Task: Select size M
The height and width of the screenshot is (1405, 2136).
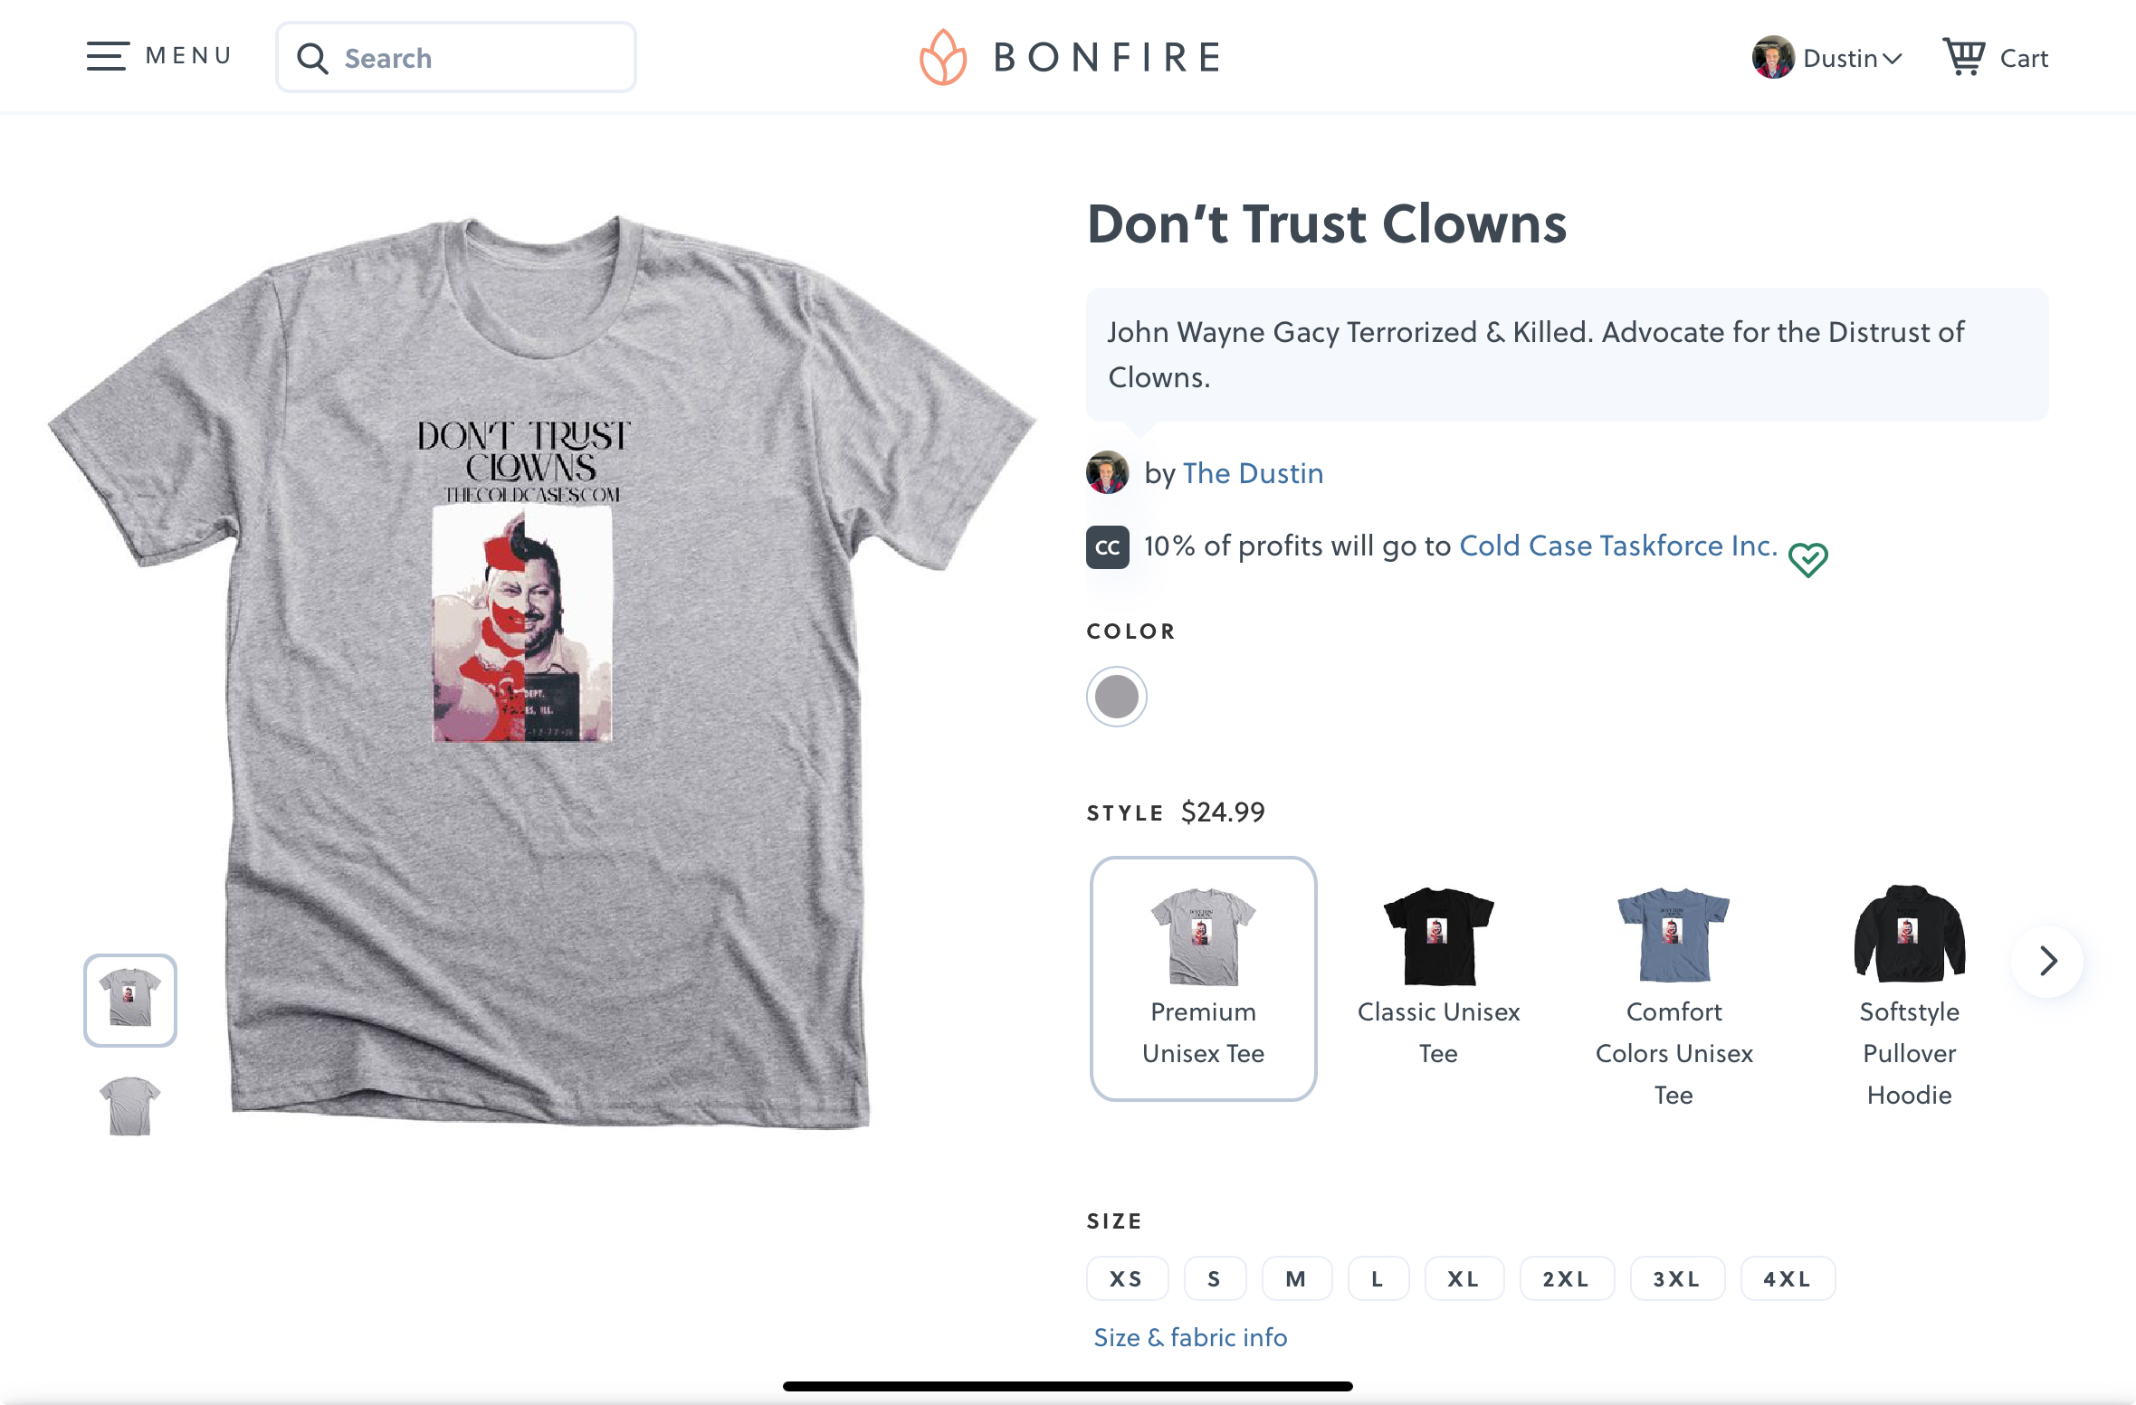Action: 1296,1278
